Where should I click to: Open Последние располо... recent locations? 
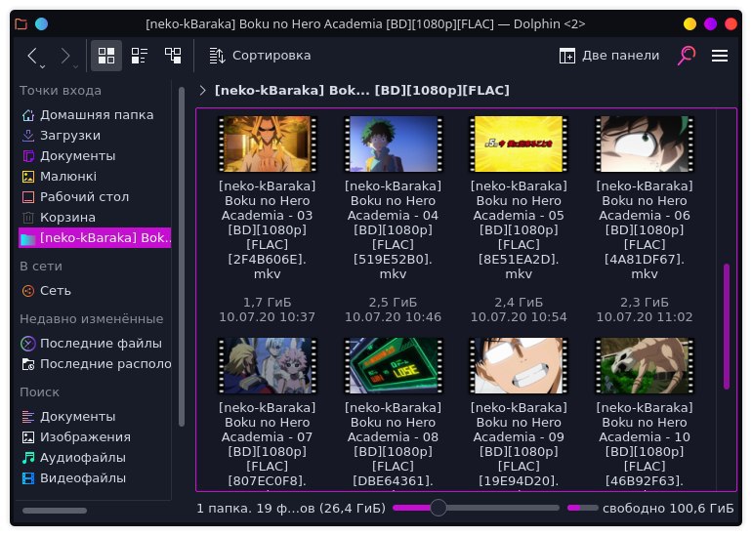pyautogui.click(x=95, y=364)
